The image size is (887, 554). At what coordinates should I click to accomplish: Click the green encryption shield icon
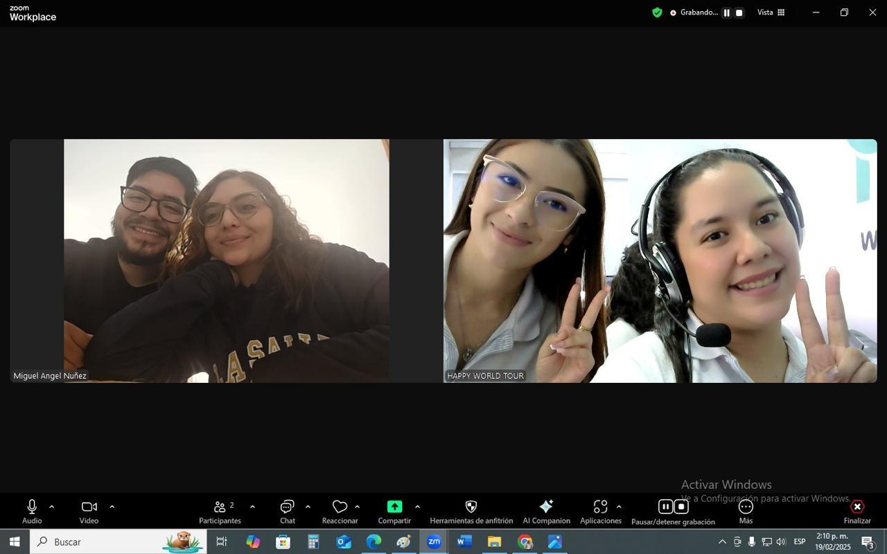[x=657, y=12]
